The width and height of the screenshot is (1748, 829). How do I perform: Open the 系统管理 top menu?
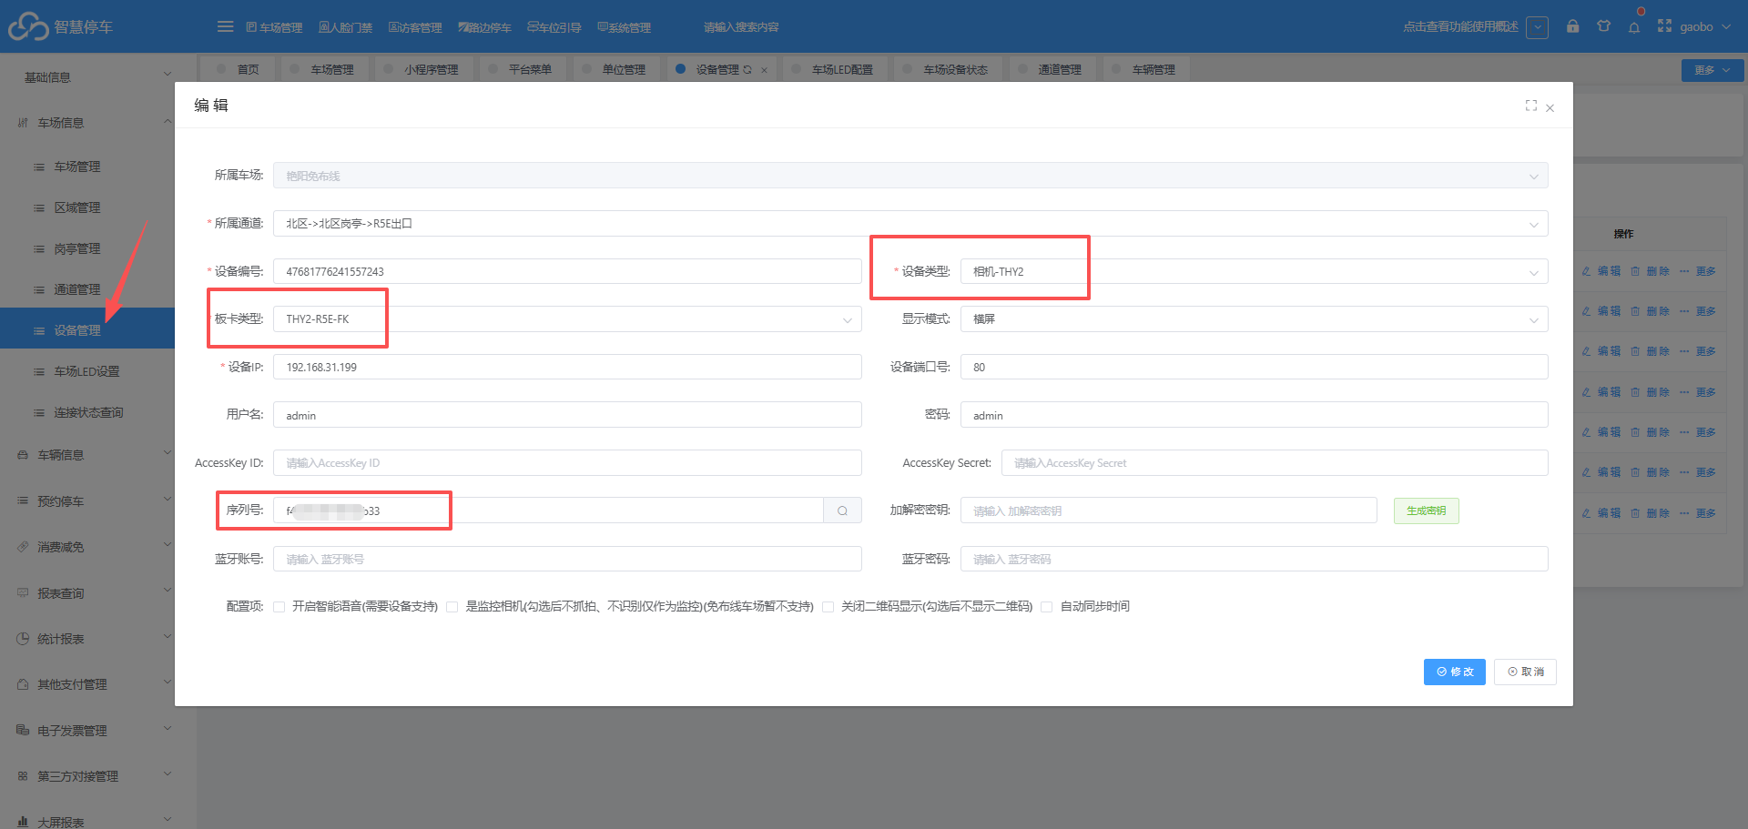tap(624, 27)
